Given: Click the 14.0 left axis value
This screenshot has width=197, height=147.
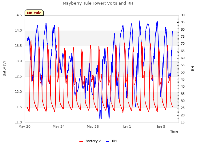Looking at the screenshot, I should [x=18, y=31].
